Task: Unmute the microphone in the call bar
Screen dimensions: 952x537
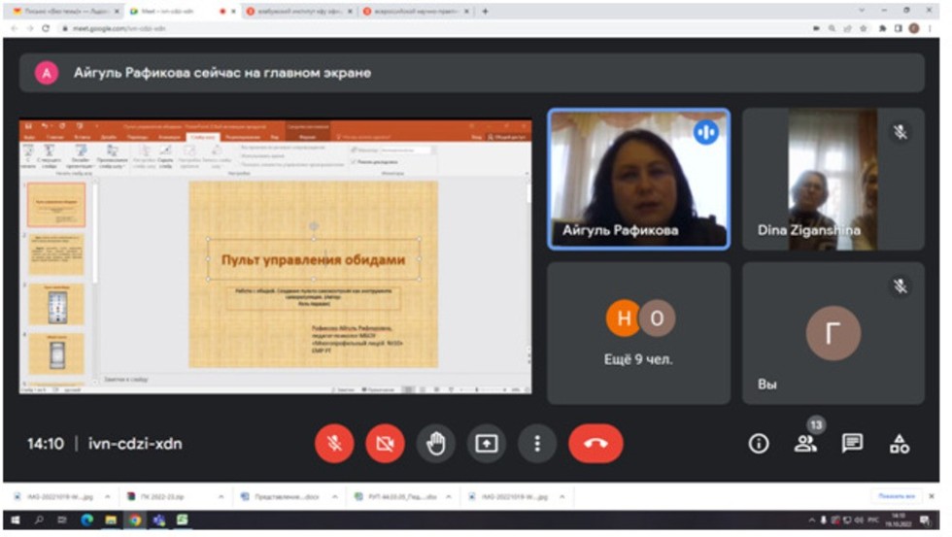Action: tap(334, 444)
